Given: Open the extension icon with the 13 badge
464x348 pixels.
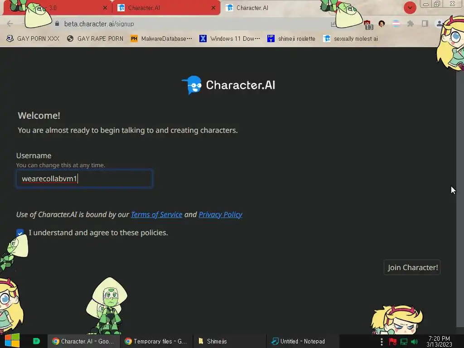Looking at the screenshot, I should tap(367, 24).
